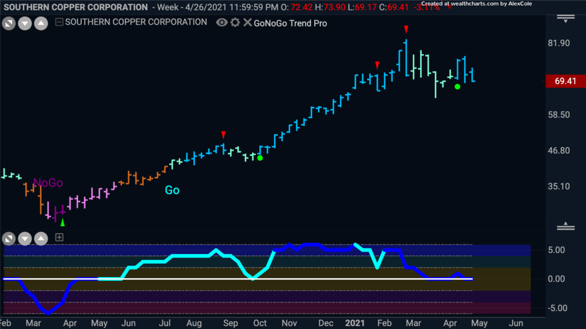This screenshot has width=586, height=329.
Task: Click the 35.10 price axis label
Action: (559, 186)
